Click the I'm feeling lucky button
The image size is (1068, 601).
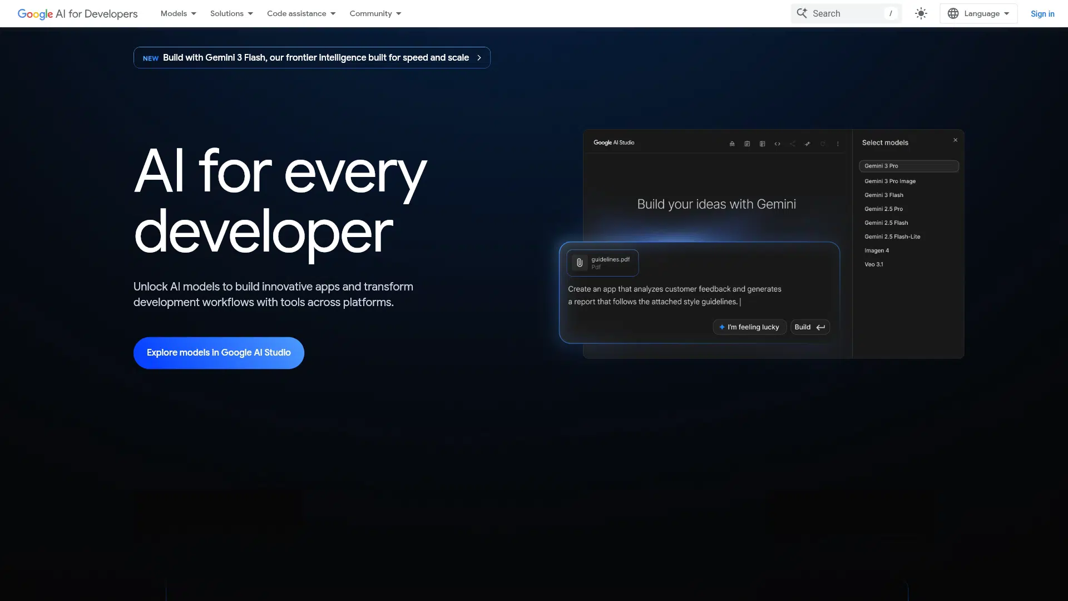point(749,327)
